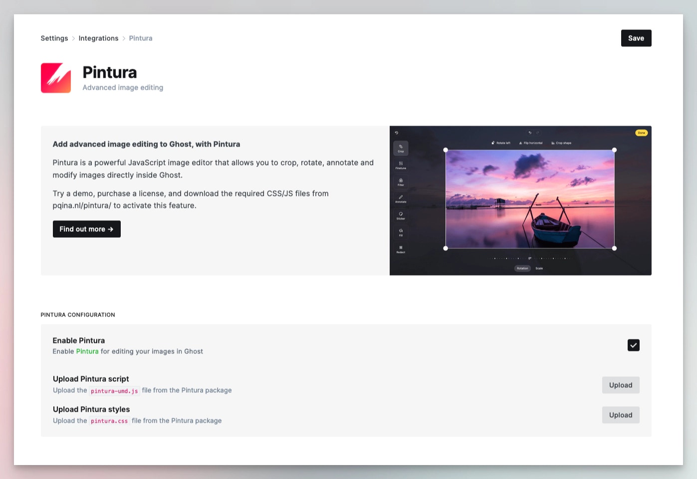Upload the pintura.css styles file

click(621, 415)
